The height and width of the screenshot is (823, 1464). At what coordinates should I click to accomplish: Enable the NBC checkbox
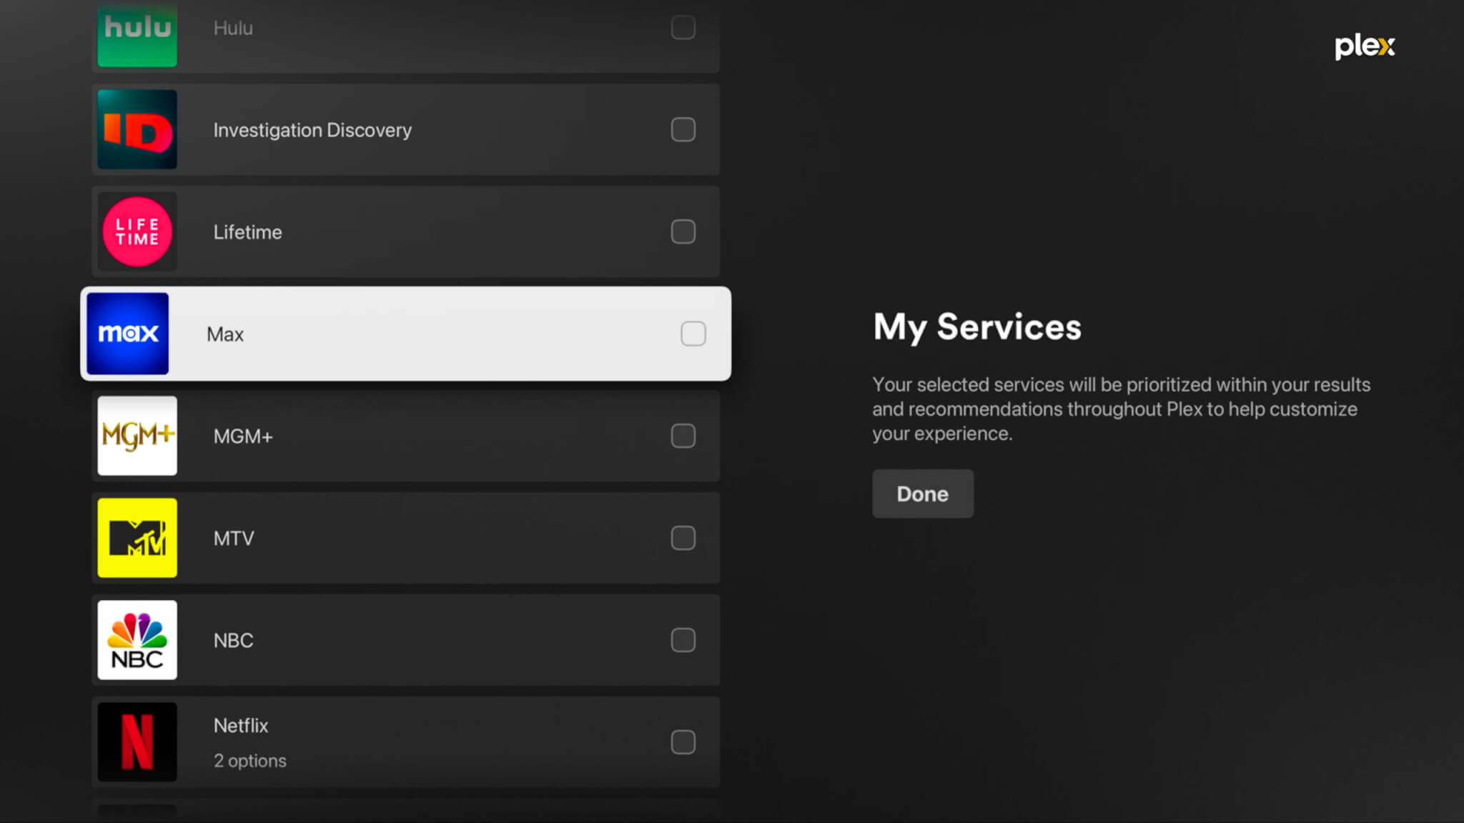click(x=683, y=640)
